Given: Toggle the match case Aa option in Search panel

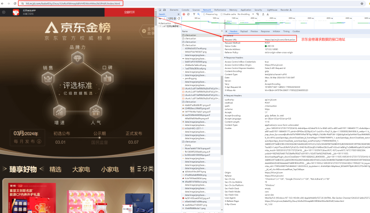Looking at the screenshot, I should coord(160,18).
